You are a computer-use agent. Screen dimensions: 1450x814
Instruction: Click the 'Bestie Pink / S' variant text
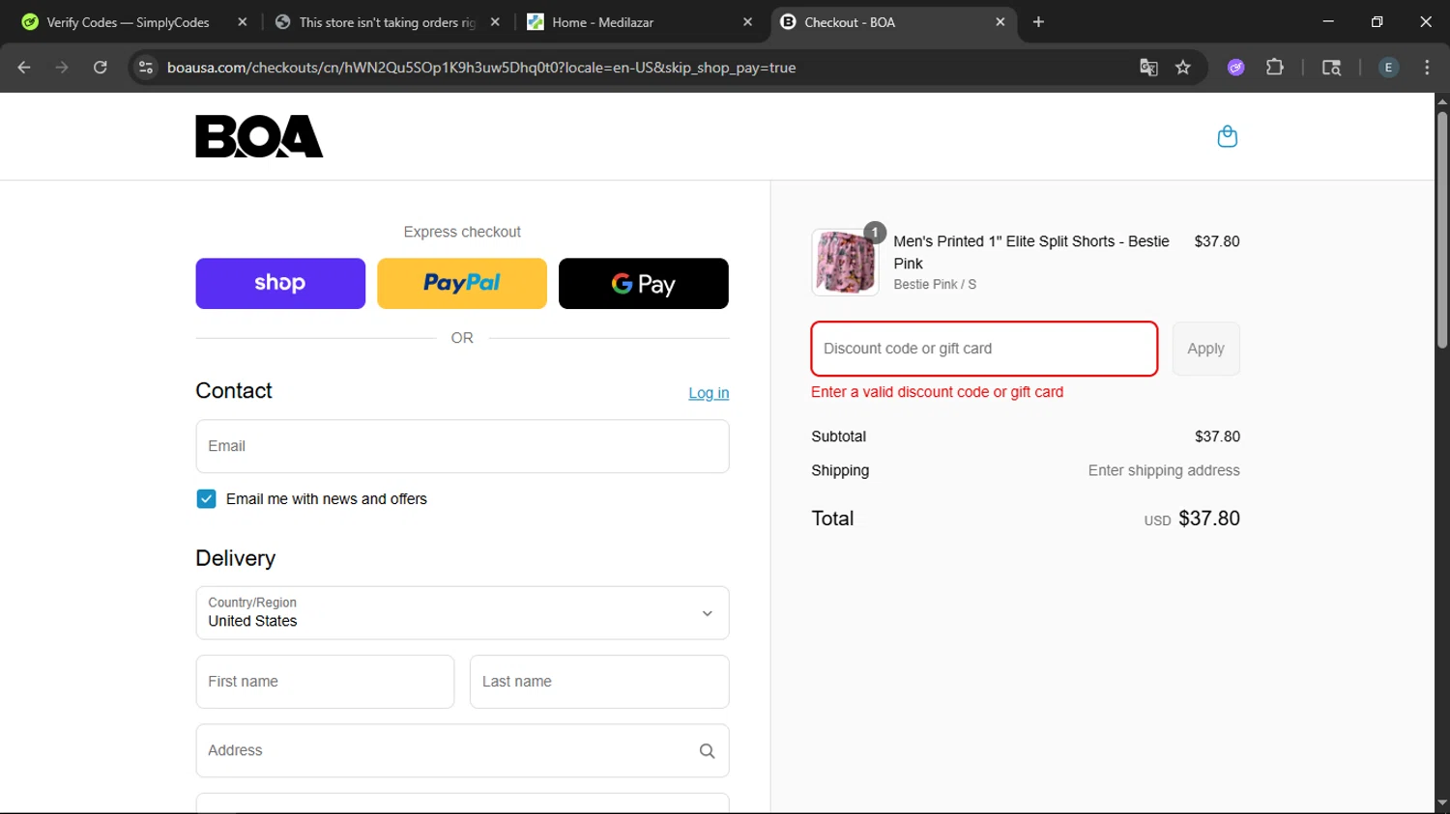click(x=935, y=285)
